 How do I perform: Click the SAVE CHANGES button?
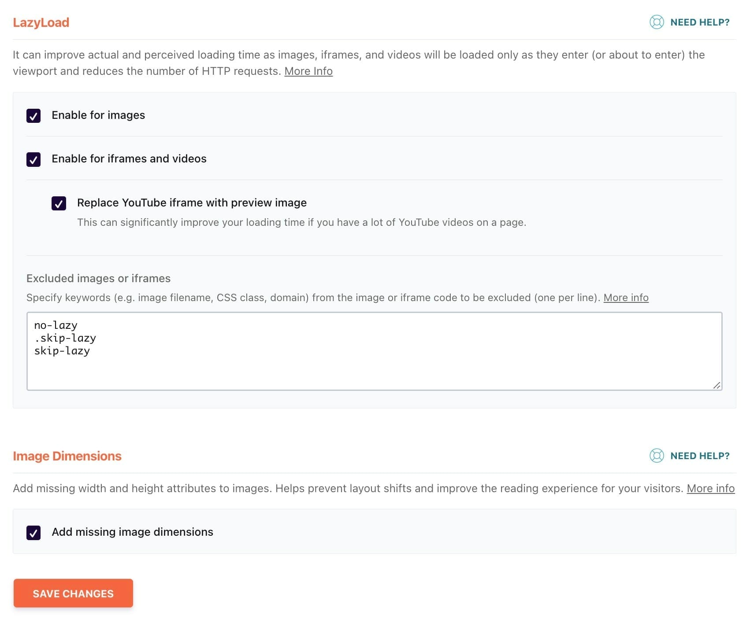tap(73, 593)
